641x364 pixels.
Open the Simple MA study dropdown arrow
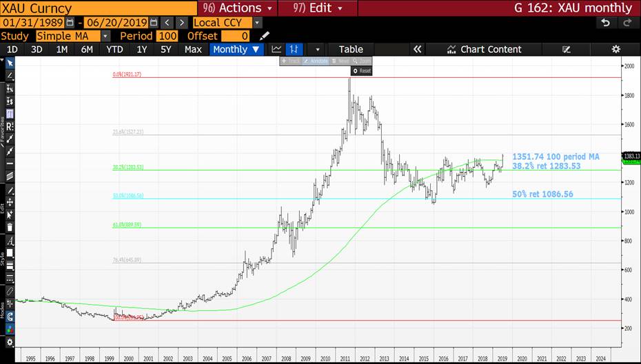pyautogui.click(x=105, y=36)
